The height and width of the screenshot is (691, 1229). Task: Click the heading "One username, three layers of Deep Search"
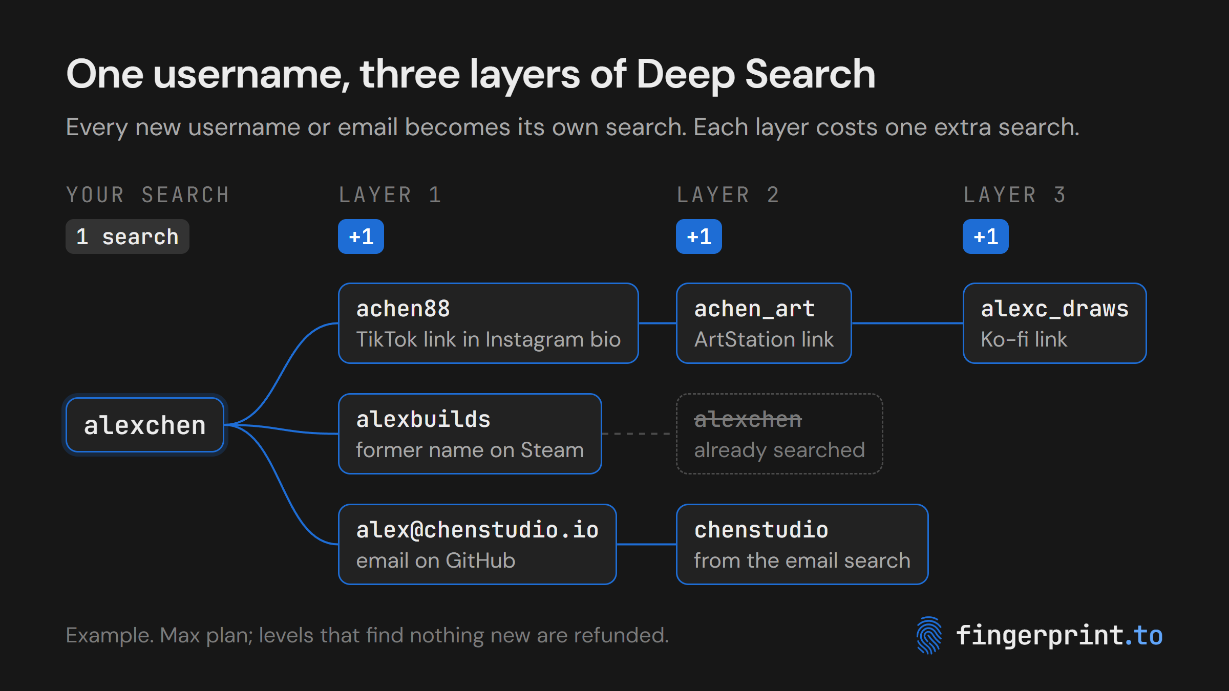(471, 75)
